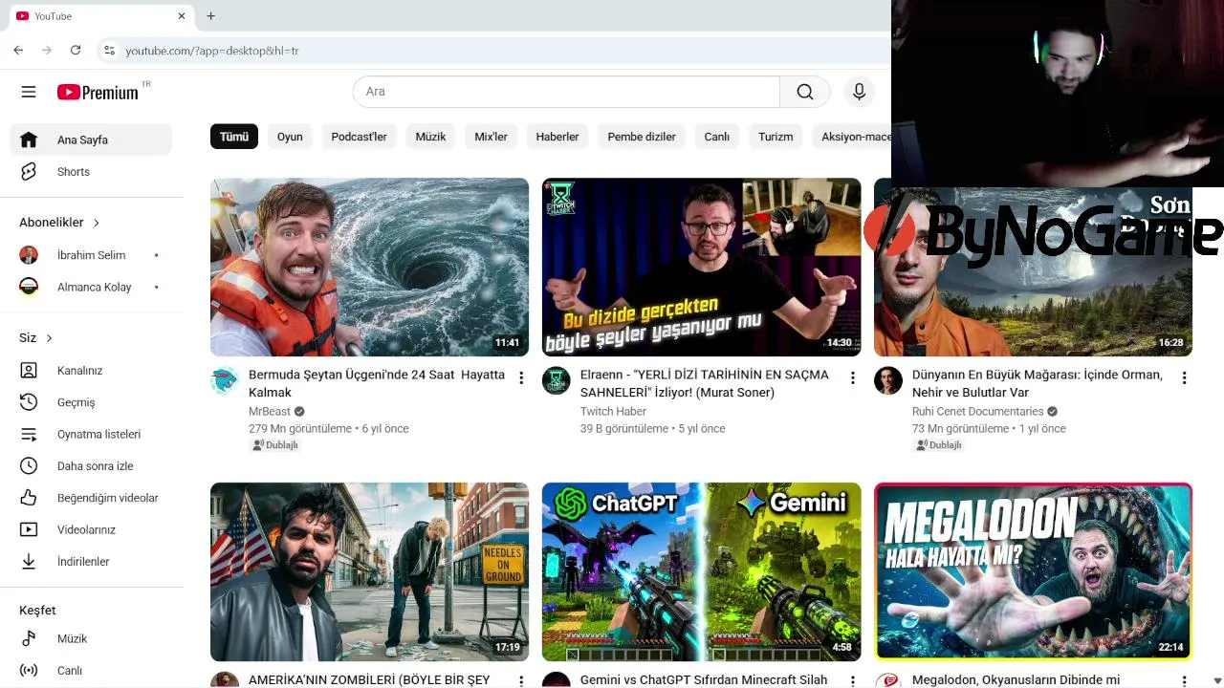
Task: Visit the Twitch Haber channel name link
Action: pos(613,412)
